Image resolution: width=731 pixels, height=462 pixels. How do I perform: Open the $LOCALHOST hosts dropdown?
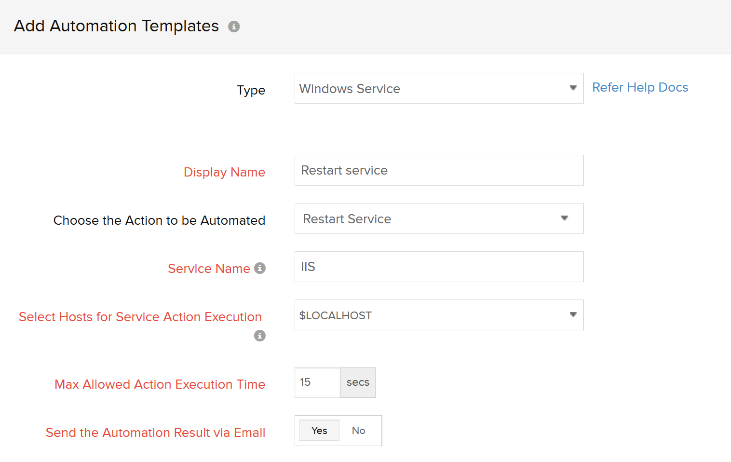[x=434, y=315]
